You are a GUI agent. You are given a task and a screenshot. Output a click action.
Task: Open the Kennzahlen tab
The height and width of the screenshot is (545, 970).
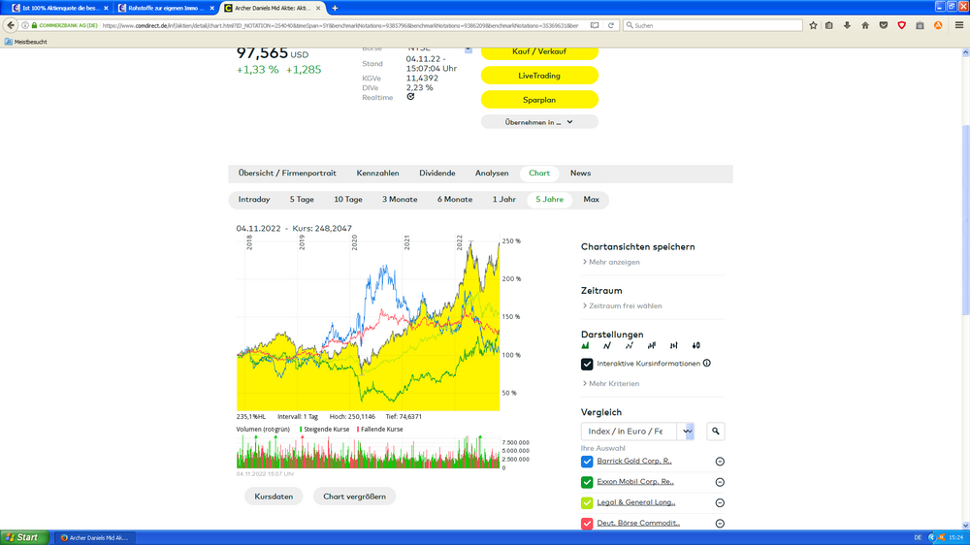[377, 174]
